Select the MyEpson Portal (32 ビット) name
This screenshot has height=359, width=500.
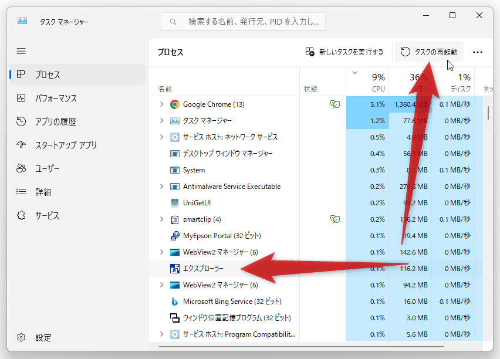point(222,236)
